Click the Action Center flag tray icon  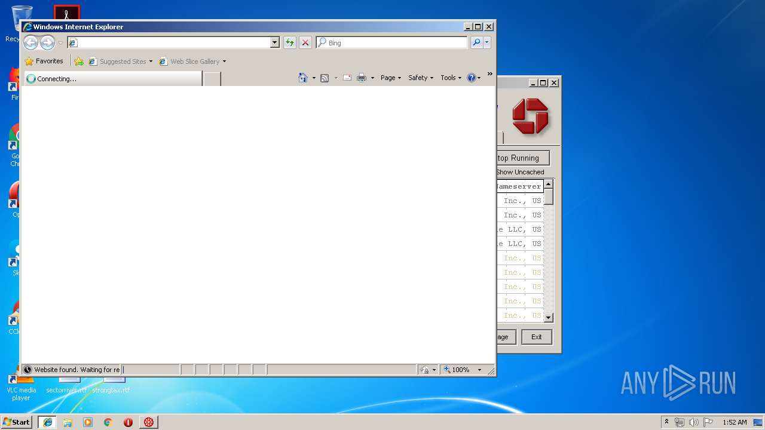tap(708, 422)
